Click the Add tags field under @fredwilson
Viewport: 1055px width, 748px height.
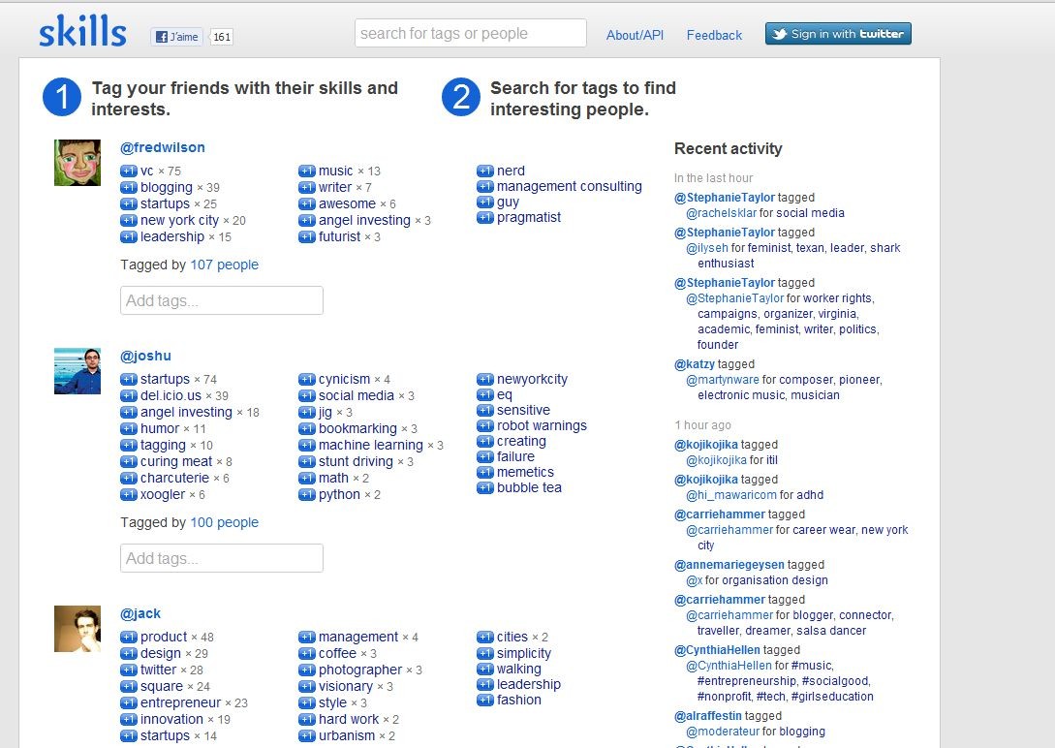point(221,300)
